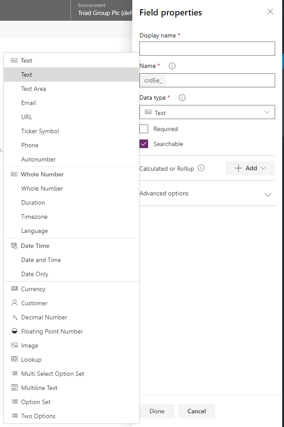This screenshot has height=427, width=284.
Task: Select the Timezone data type
Action: coord(71,217)
